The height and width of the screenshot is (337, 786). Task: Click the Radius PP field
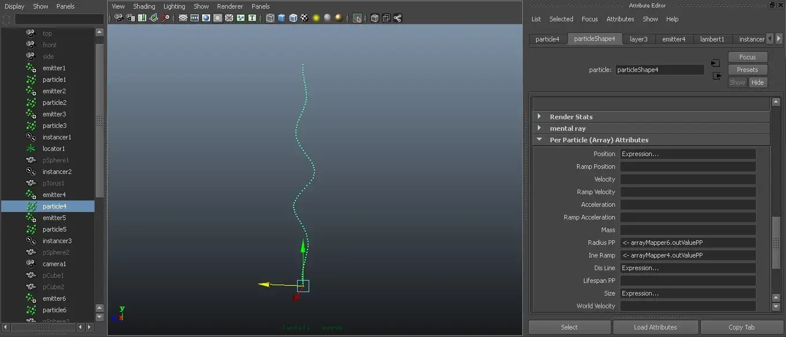coord(688,243)
